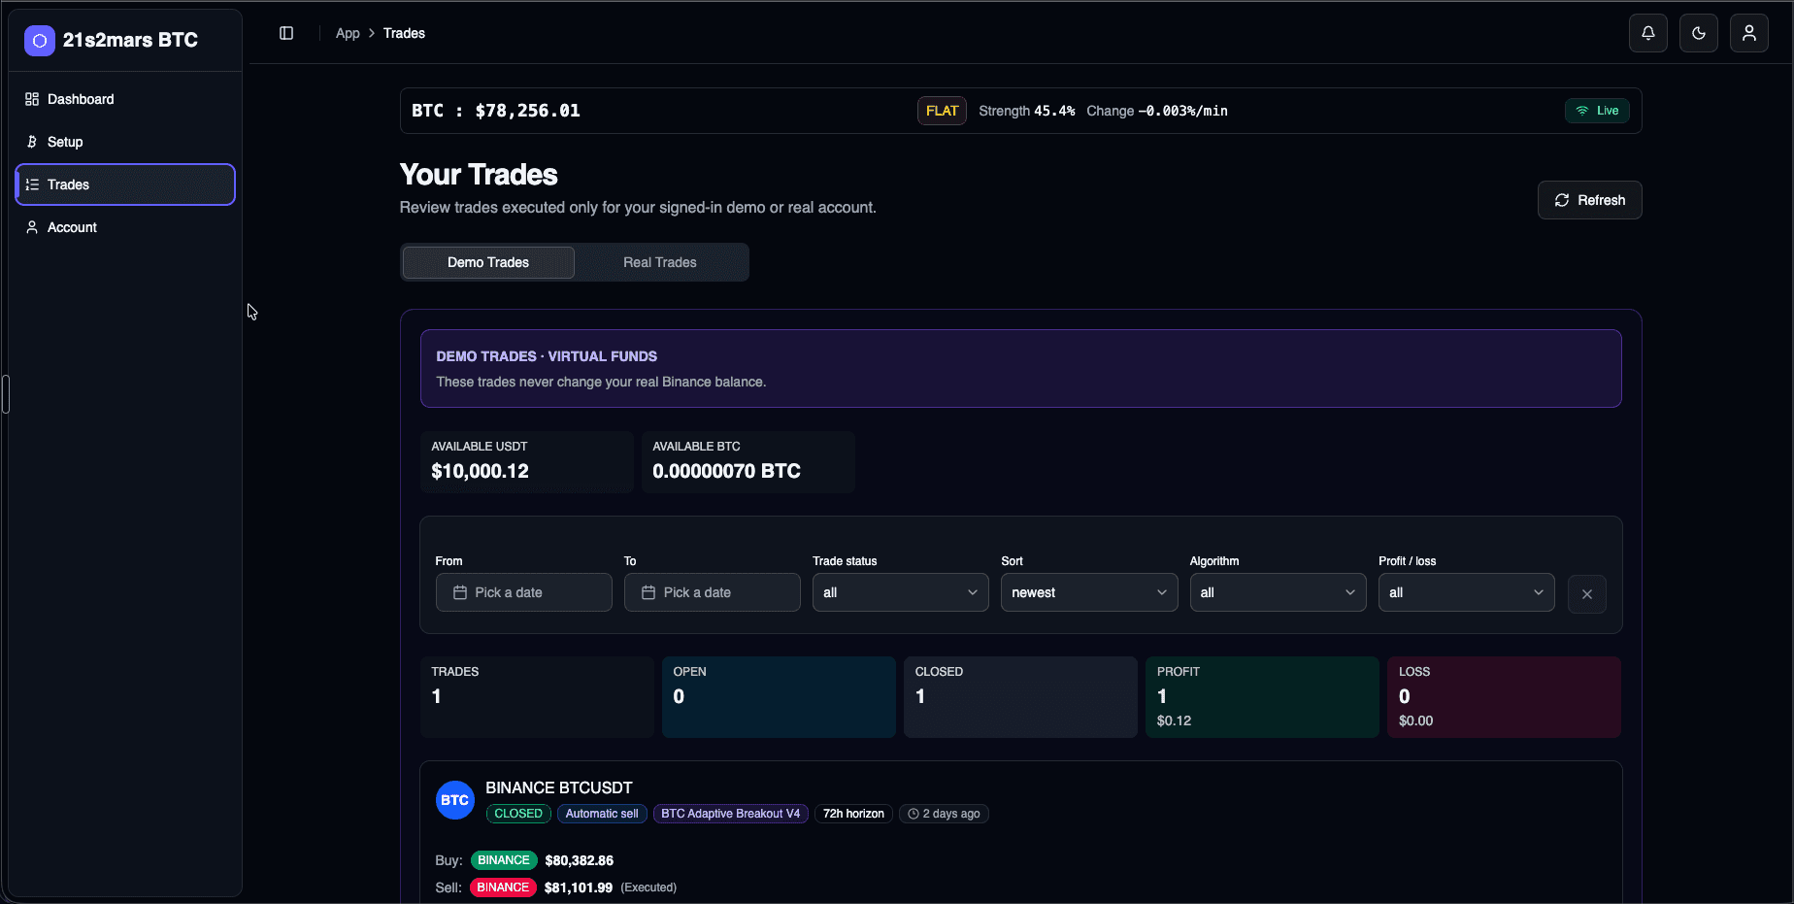Click the TRADES count card
1794x904 pixels.
(x=537, y=697)
